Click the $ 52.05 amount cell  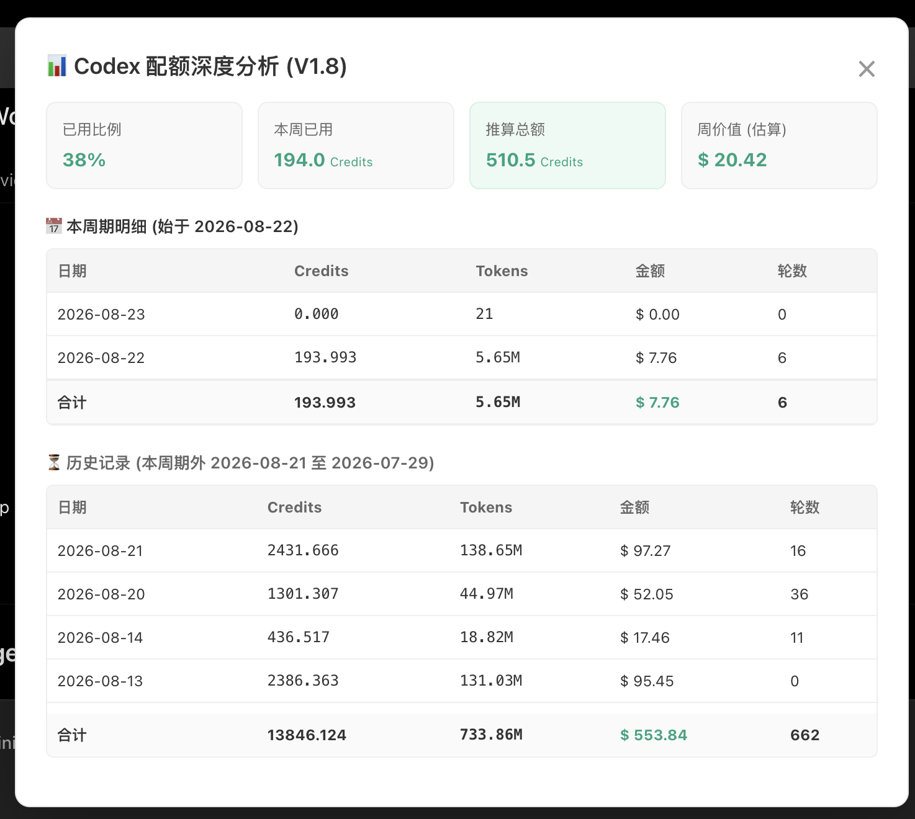click(647, 594)
